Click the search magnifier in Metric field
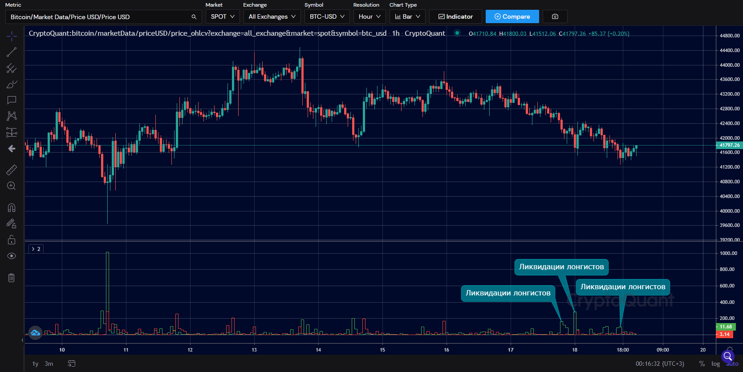Screen dimensions: 743x372 click(194, 17)
